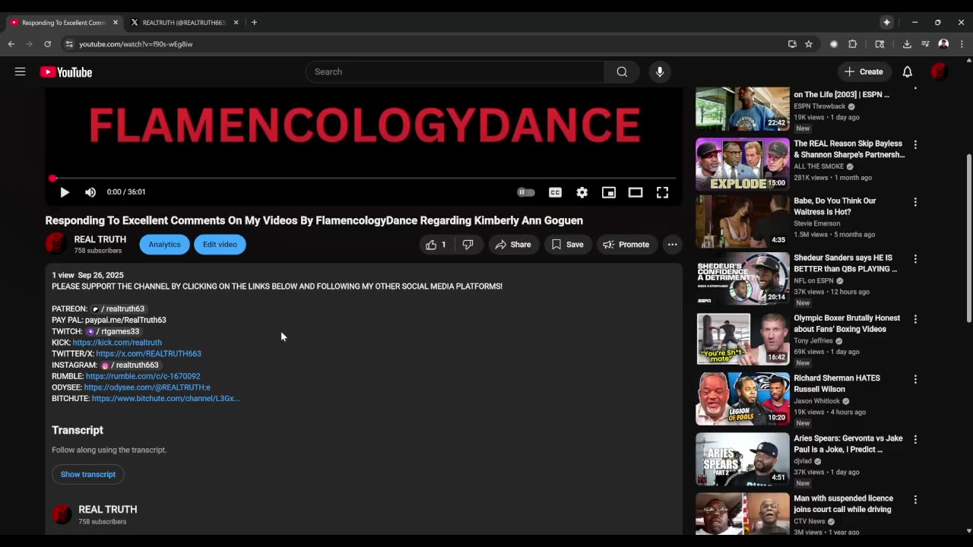This screenshot has width=973, height=547.
Task: Switch the player to miniplayer
Action: [608, 192]
